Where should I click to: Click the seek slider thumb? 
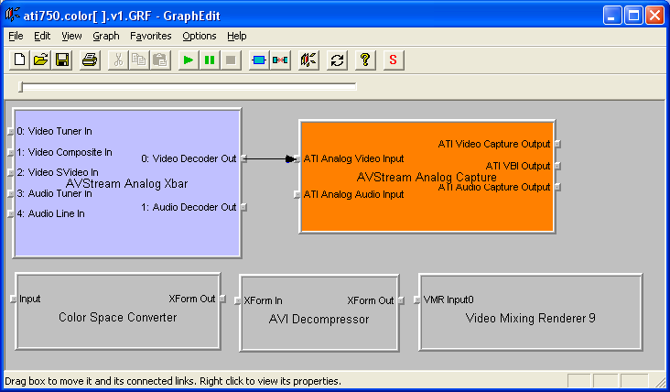20,87
